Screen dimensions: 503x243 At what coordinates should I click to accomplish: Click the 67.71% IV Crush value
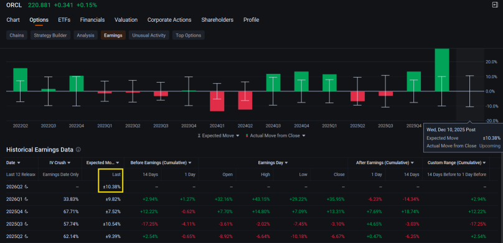[x=70, y=212]
